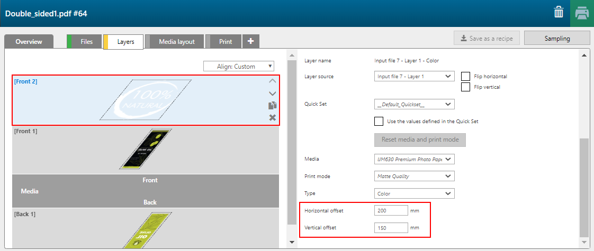This screenshot has height=251, width=594.
Task: Open the Print mode dropdown
Action: tap(414, 176)
